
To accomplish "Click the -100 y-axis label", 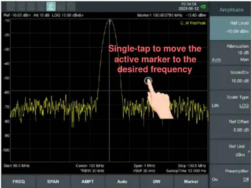I will 6,150.
